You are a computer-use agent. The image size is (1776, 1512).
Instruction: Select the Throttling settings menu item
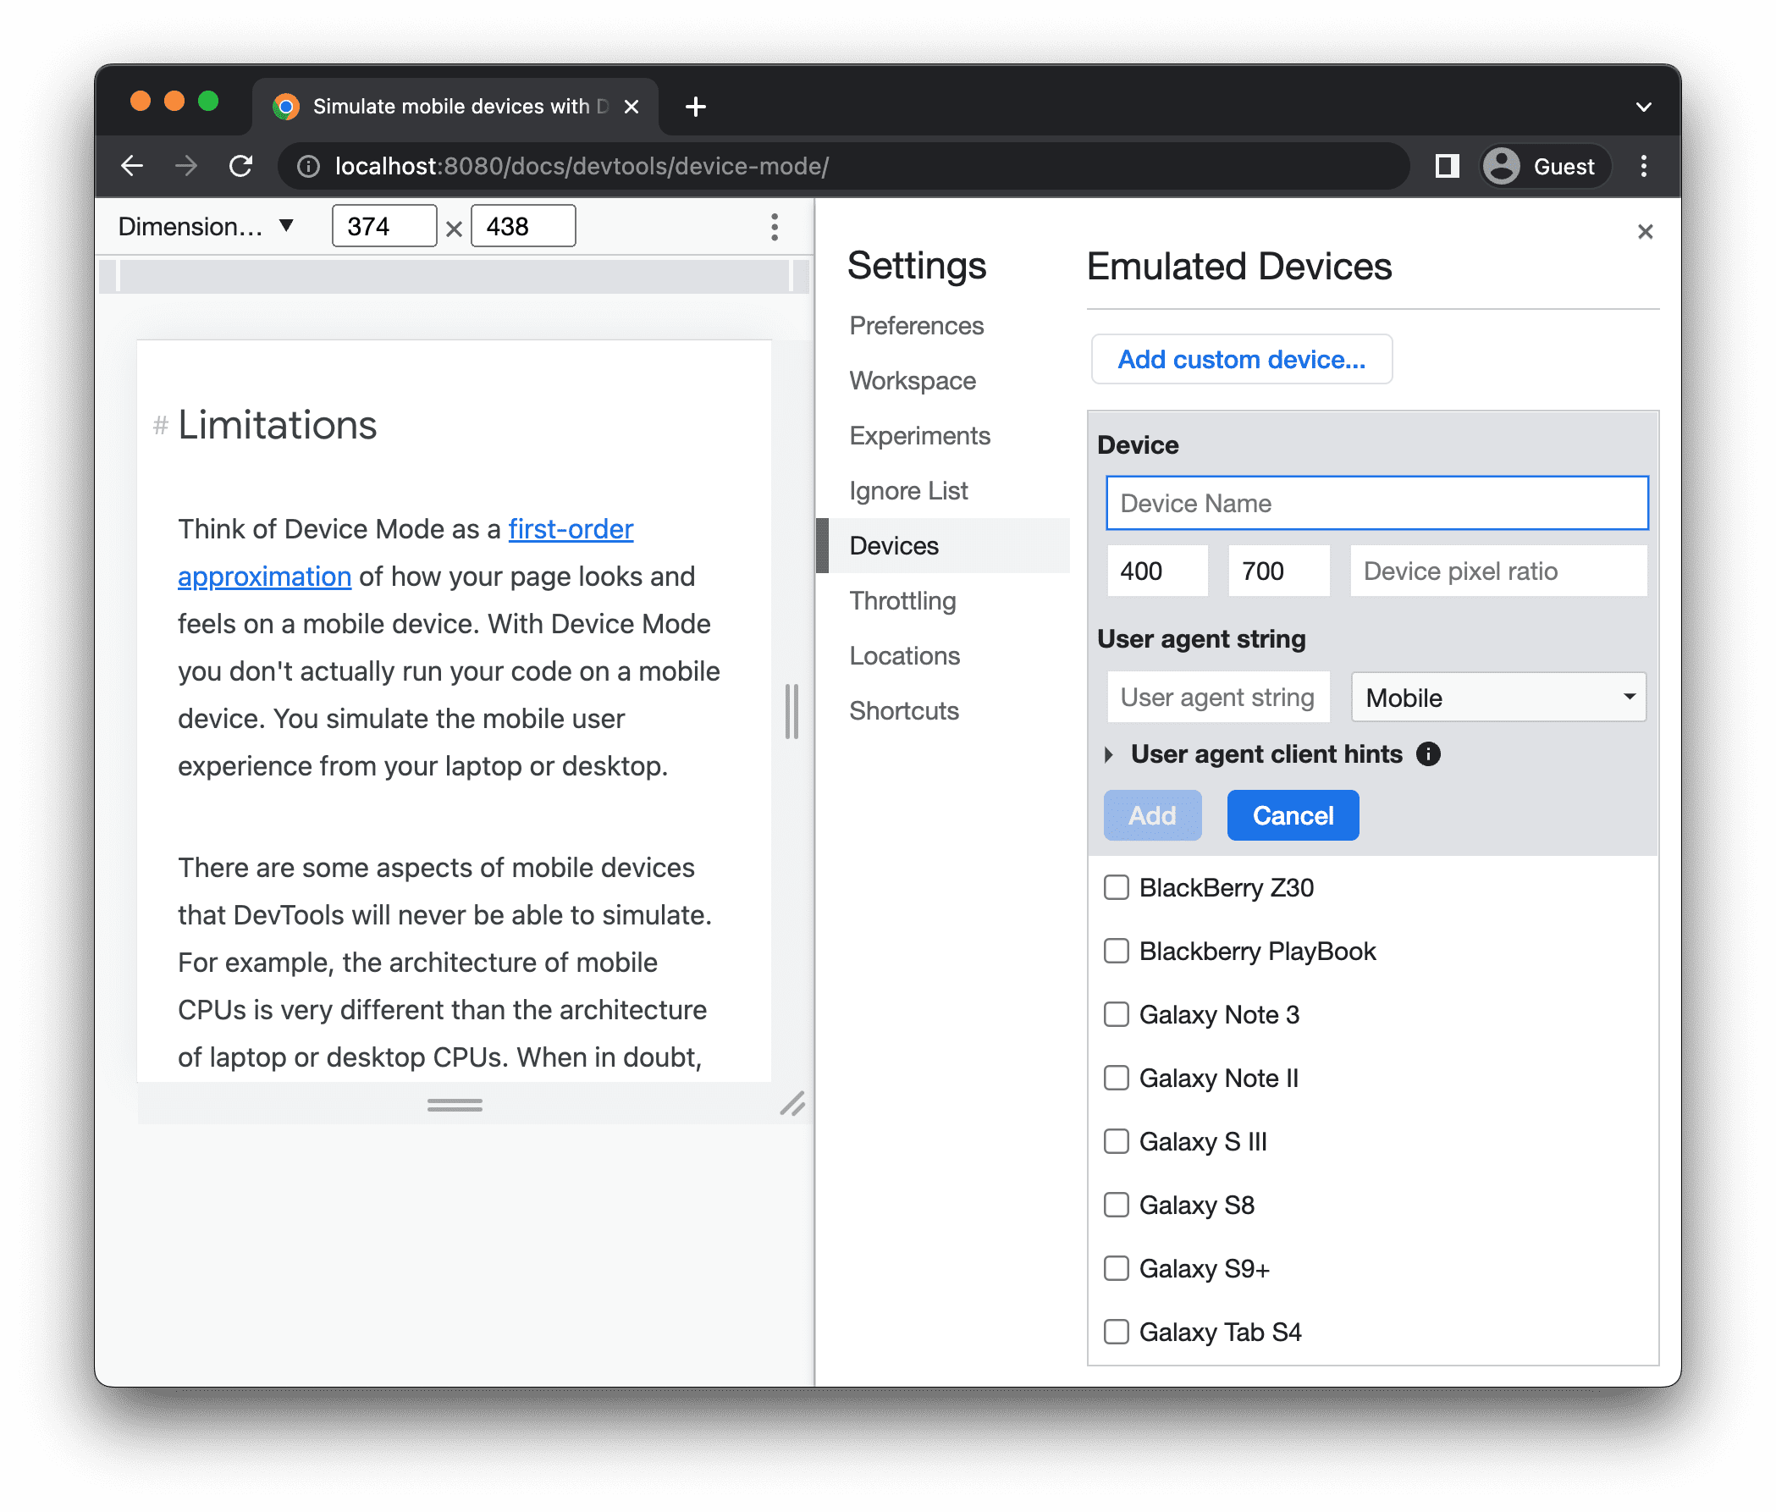903,600
